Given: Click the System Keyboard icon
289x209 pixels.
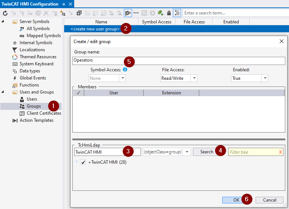Looking at the screenshot, I should point(15,64).
